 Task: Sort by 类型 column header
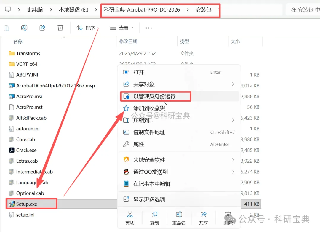(185, 41)
